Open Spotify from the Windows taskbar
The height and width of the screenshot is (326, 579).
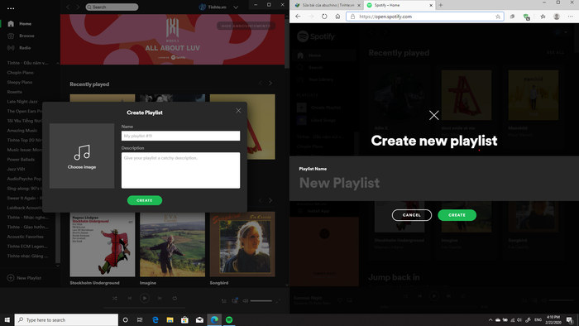[x=229, y=319]
